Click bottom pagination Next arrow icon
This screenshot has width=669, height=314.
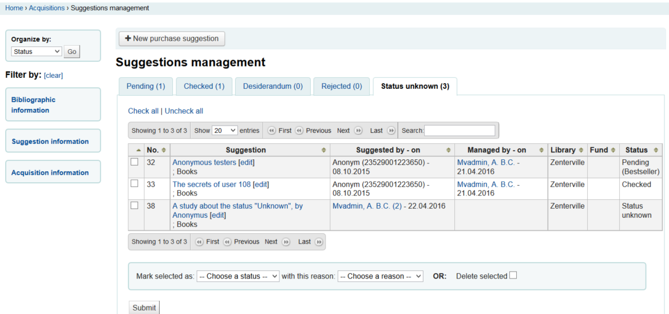pos(286,242)
